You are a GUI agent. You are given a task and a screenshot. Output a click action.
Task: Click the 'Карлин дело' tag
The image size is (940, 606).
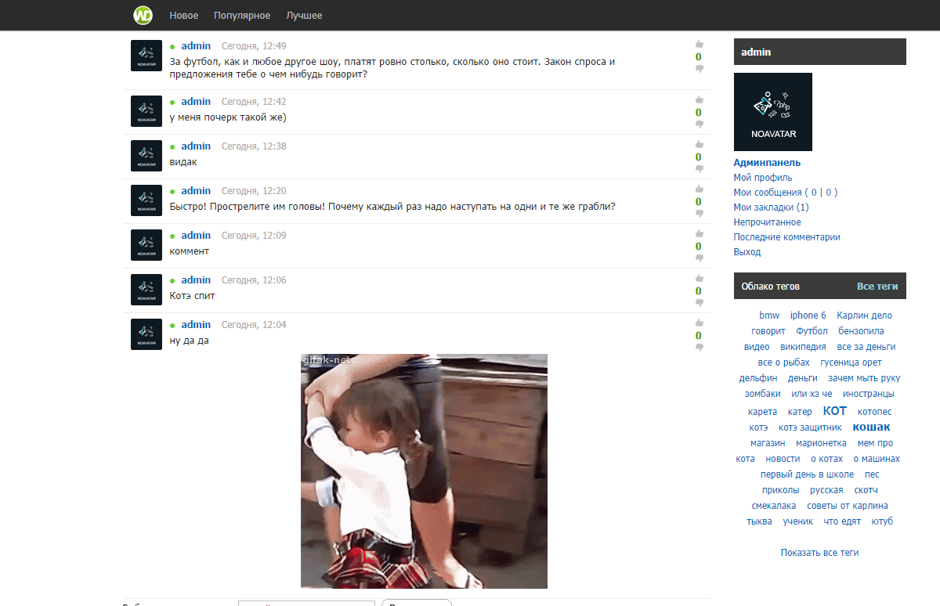pos(865,316)
